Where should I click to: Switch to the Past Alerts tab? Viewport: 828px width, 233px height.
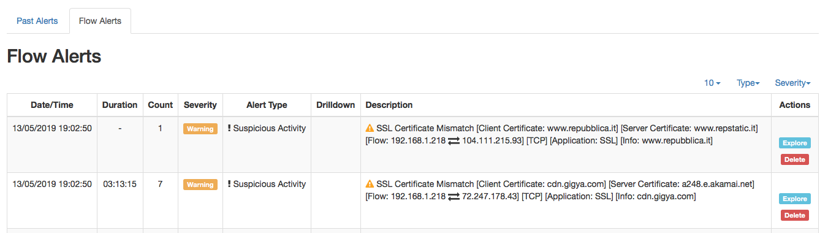[x=37, y=21]
